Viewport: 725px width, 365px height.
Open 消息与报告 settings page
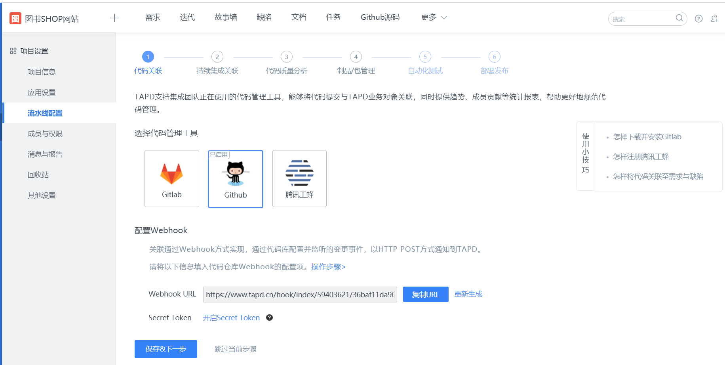coord(44,154)
